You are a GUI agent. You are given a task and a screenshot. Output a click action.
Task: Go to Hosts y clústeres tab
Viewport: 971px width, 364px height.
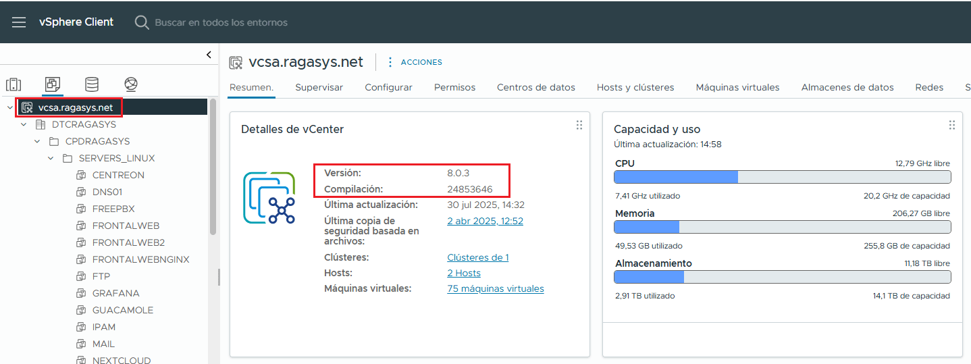click(x=635, y=87)
